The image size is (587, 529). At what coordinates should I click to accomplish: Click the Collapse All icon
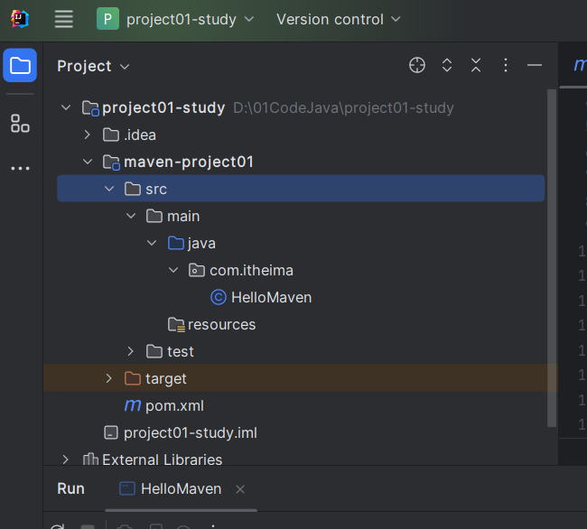[476, 65]
